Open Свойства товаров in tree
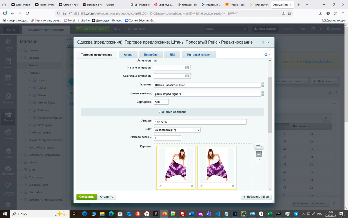Image resolution: width=348 pixels, height=218 pixels. (40, 133)
